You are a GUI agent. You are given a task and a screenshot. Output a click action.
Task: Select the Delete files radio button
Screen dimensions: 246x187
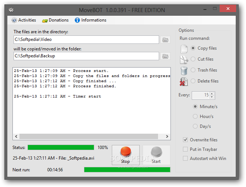point(193,81)
